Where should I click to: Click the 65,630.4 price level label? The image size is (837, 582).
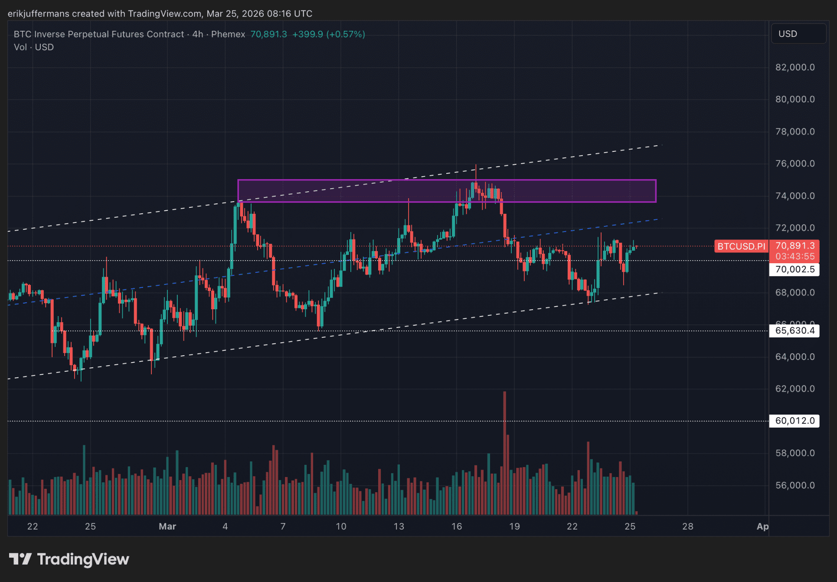pos(794,330)
